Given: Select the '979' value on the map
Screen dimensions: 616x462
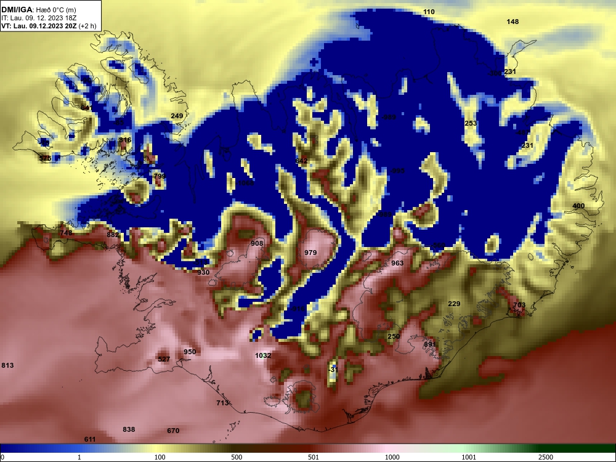Looking at the screenshot, I should point(310,253).
